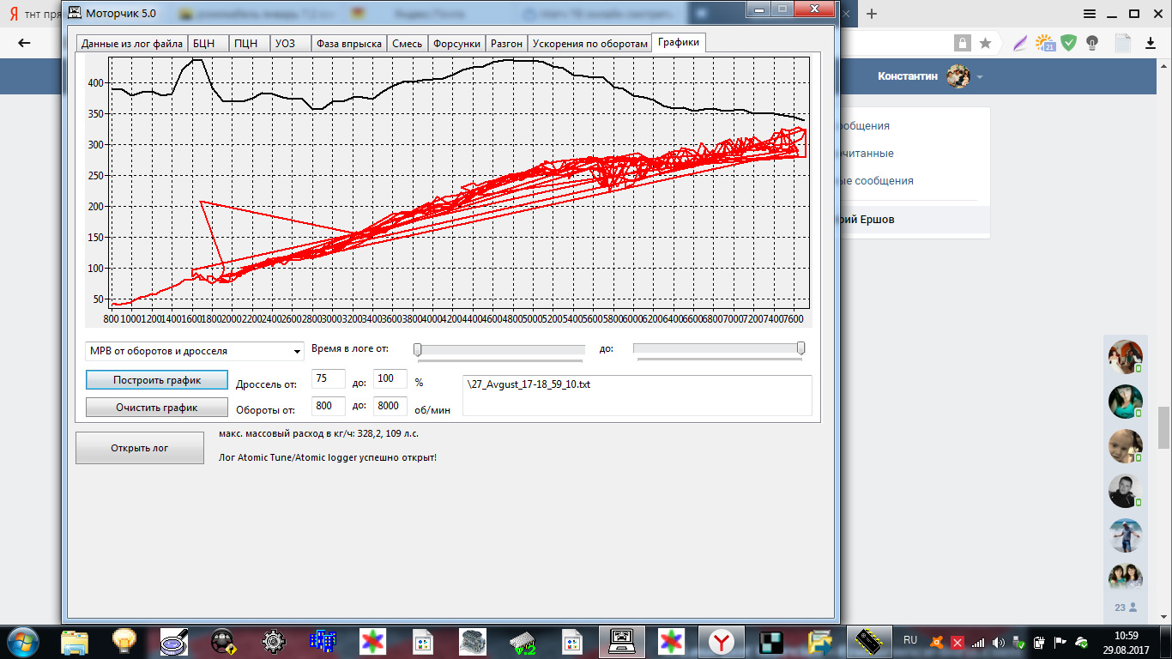Click the 'Время в логе от' slider handle
The image size is (1172, 659).
[x=417, y=349]
